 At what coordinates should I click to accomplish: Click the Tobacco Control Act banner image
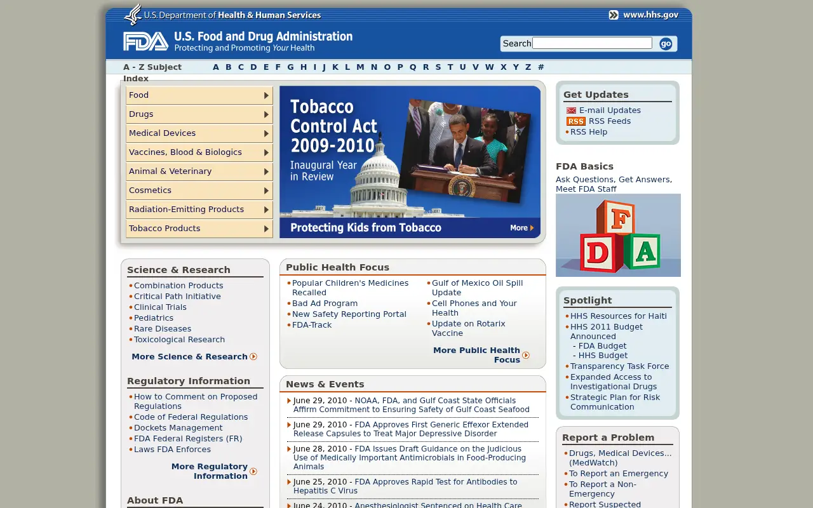(410, 162)
